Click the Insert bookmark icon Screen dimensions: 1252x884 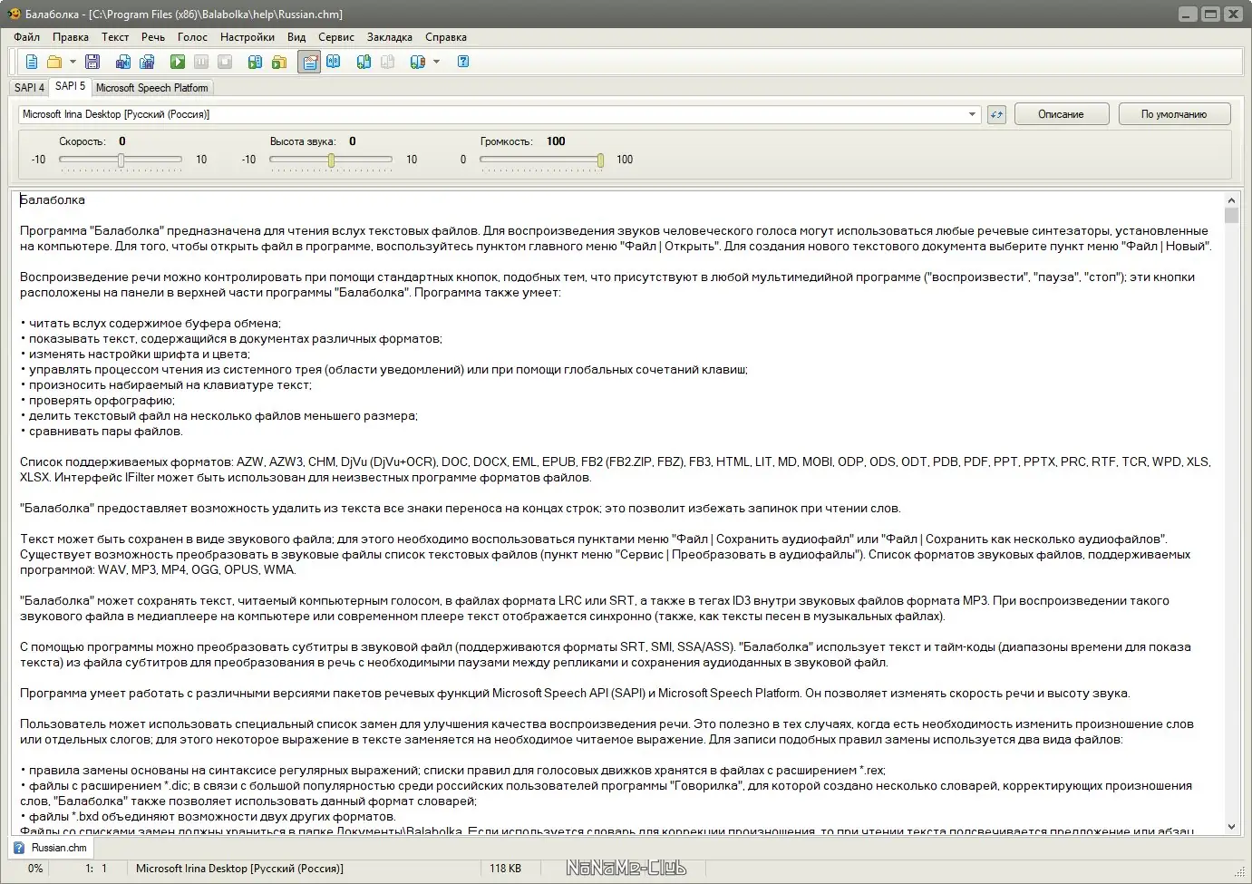tap(364, 62)
